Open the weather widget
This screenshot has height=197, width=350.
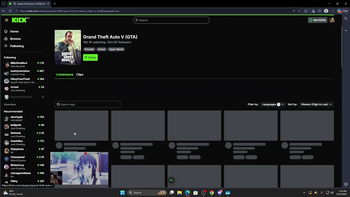(x=13, y=193)
